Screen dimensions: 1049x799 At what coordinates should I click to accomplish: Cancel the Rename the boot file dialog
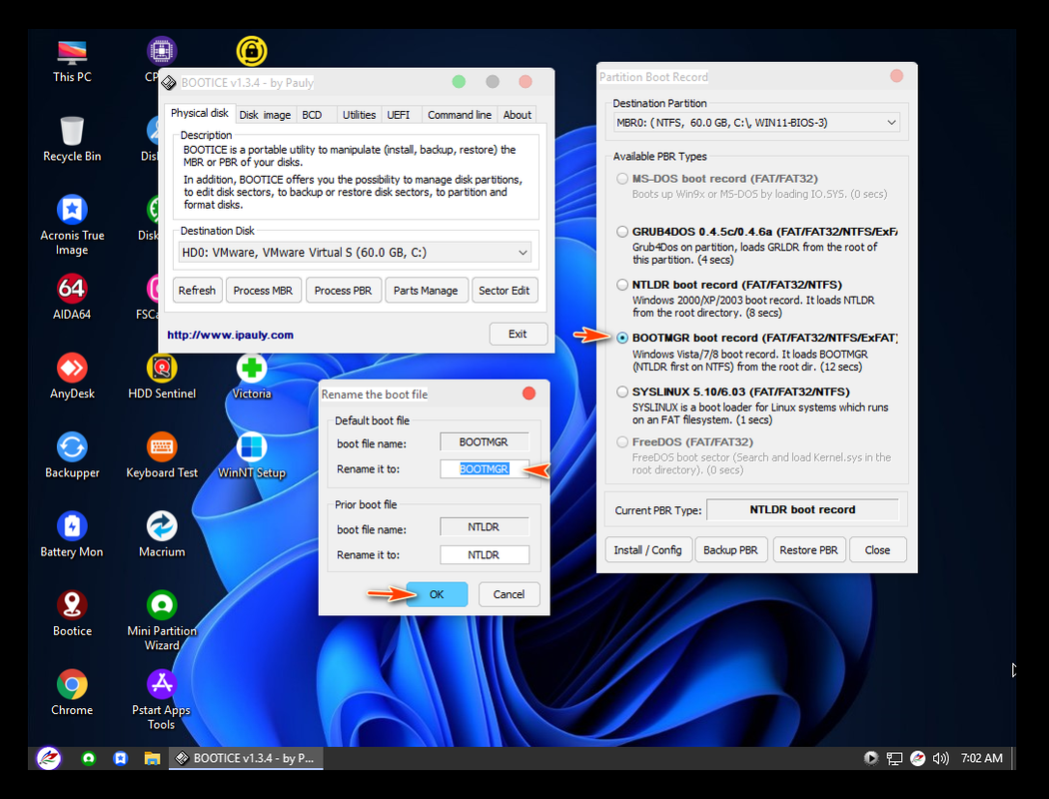point(510,594)
